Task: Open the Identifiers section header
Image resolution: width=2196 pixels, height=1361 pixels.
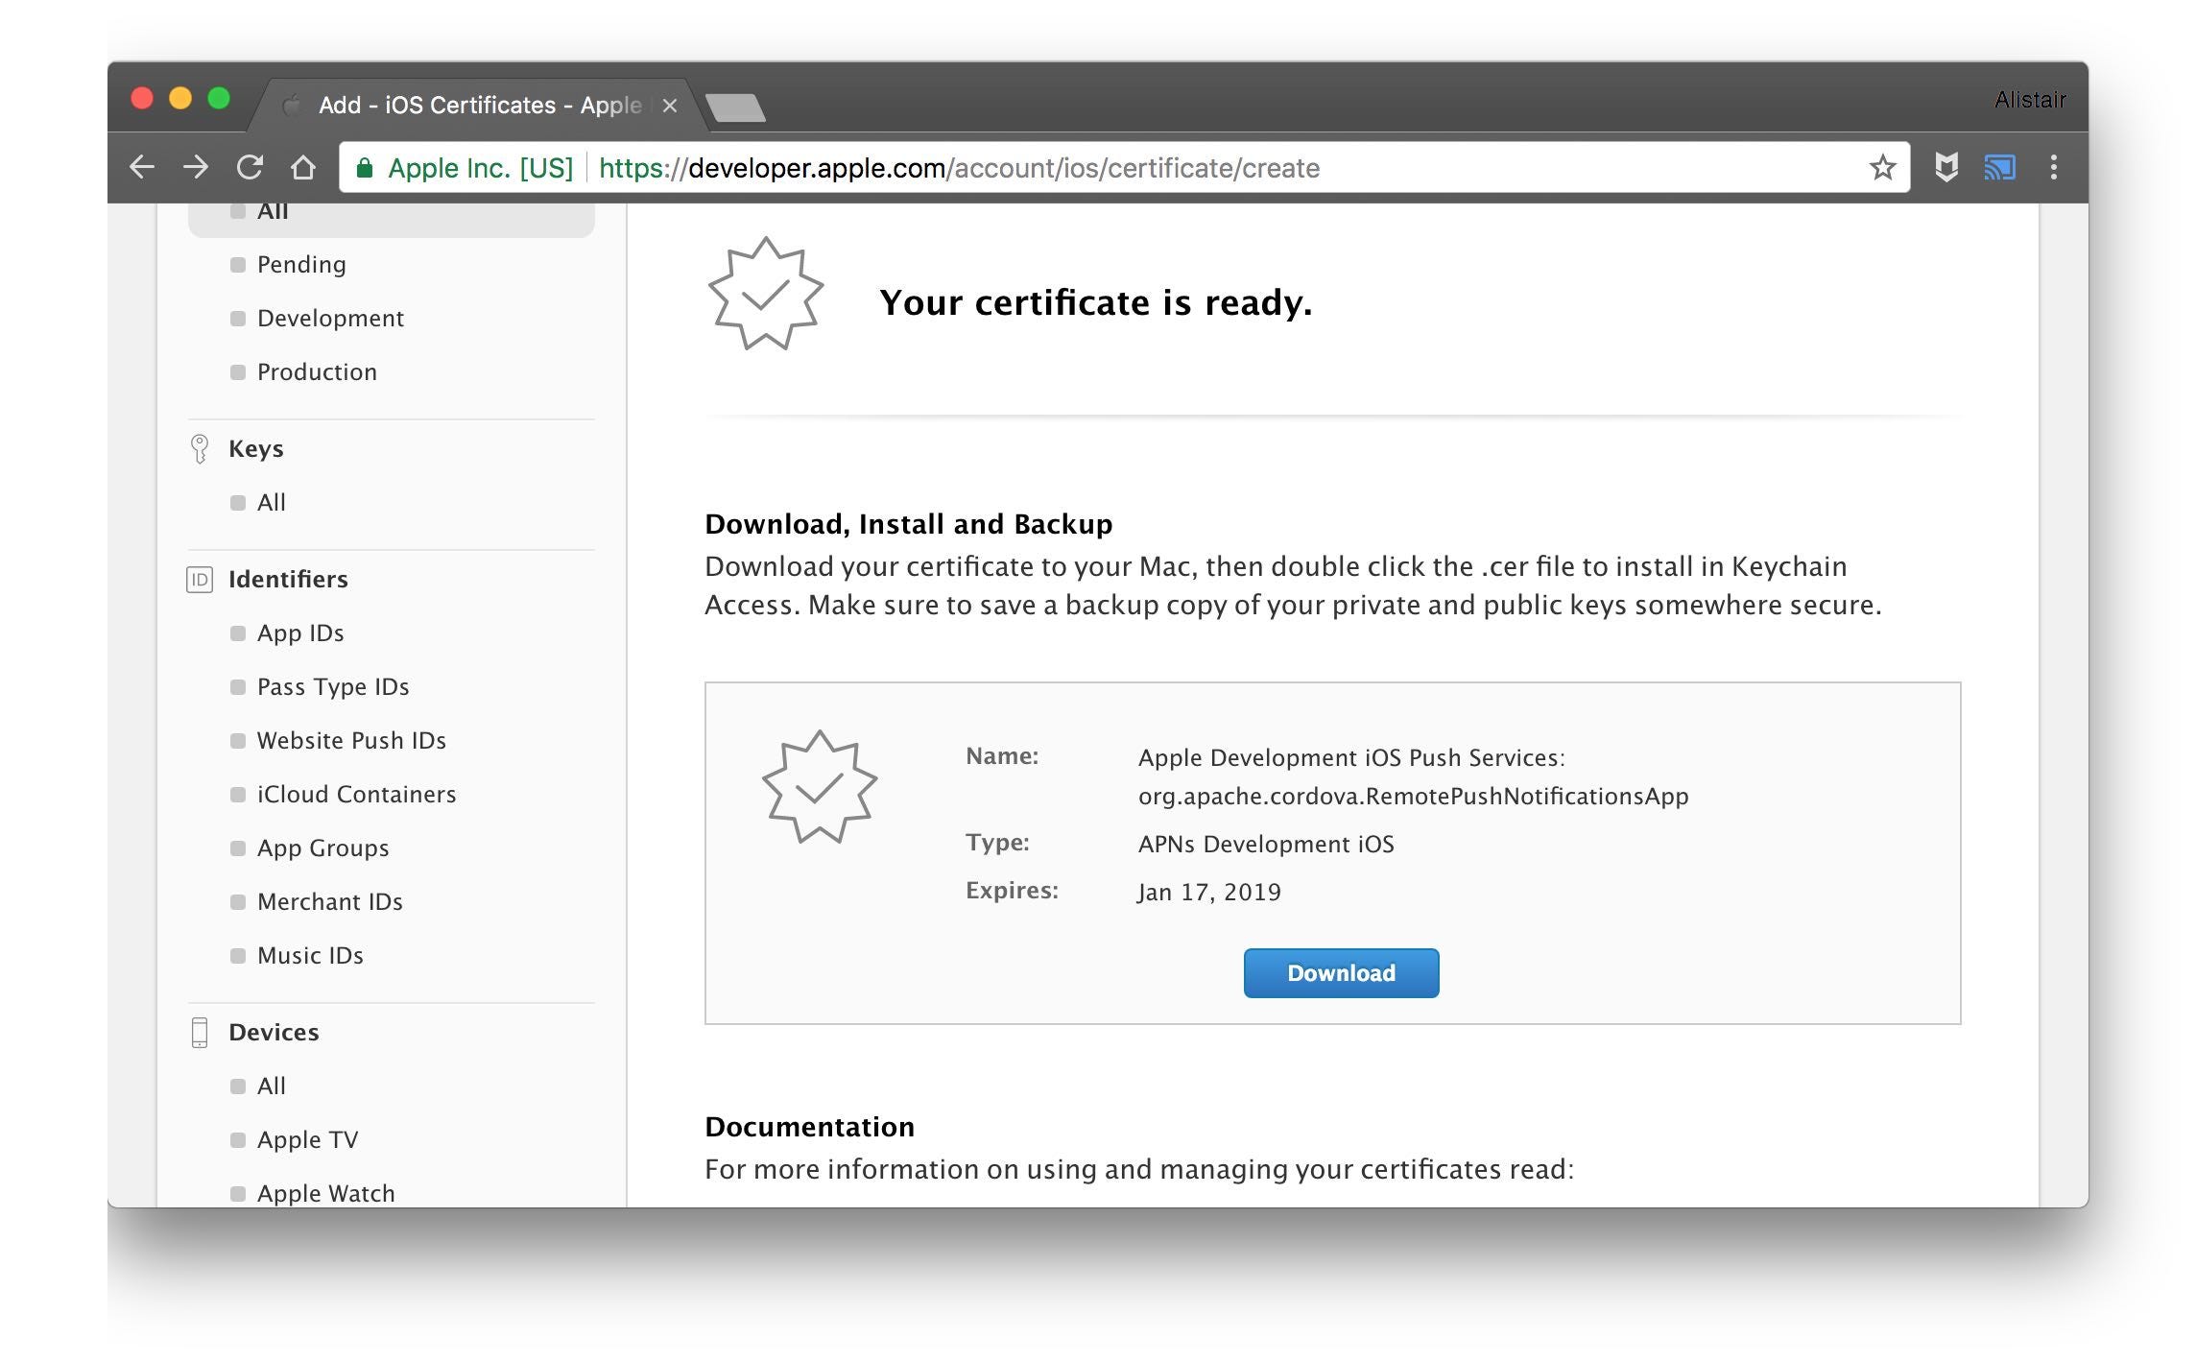Action: coord(287,579)
